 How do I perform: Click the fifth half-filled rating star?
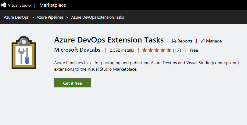[x=169, y=50]
